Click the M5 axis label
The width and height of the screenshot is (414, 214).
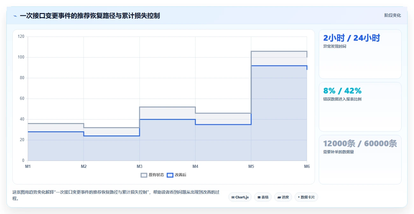pos(251,166)
